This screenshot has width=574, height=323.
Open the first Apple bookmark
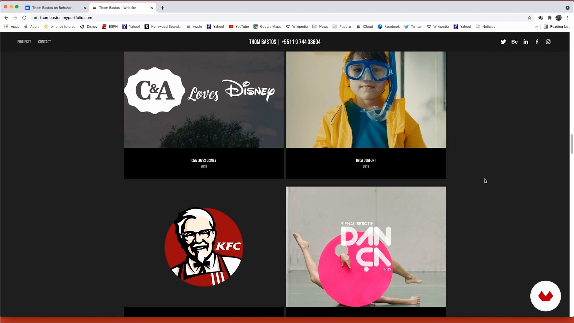pyautogui.click(x=32, y=27)
